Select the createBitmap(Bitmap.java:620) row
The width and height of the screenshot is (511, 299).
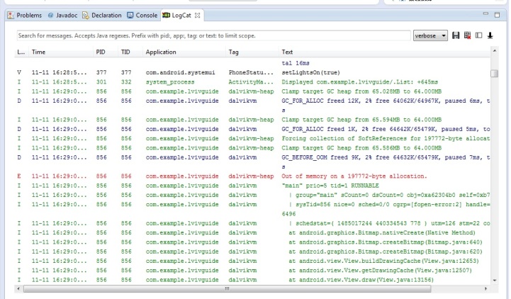pos(252,252)
